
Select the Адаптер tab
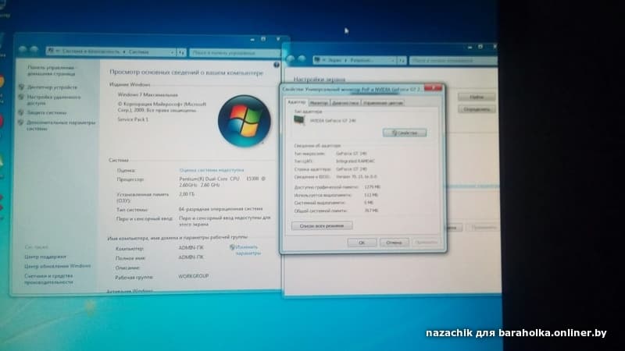[297, 102]
